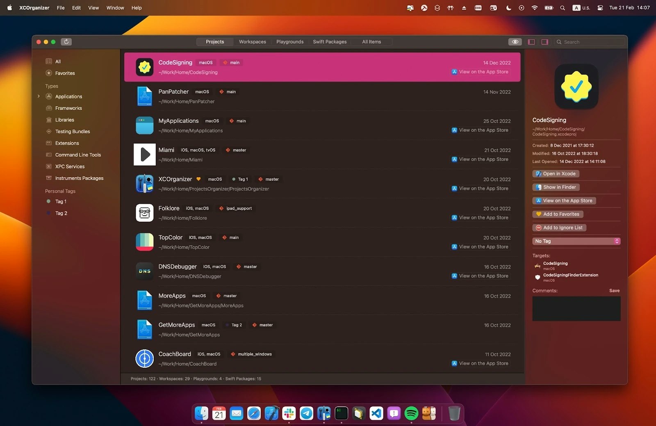This screenshot has height=426, width=656.
Task: Switch to the All Items tab
Action: coord(371,42)
